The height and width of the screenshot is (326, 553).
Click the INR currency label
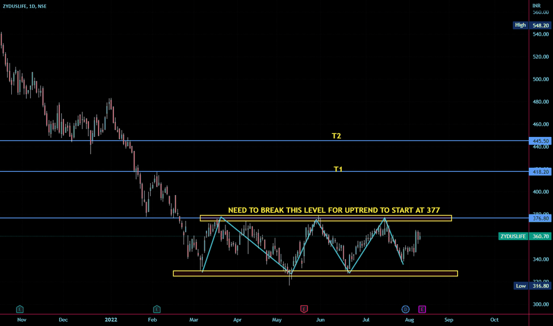point(536,6)
